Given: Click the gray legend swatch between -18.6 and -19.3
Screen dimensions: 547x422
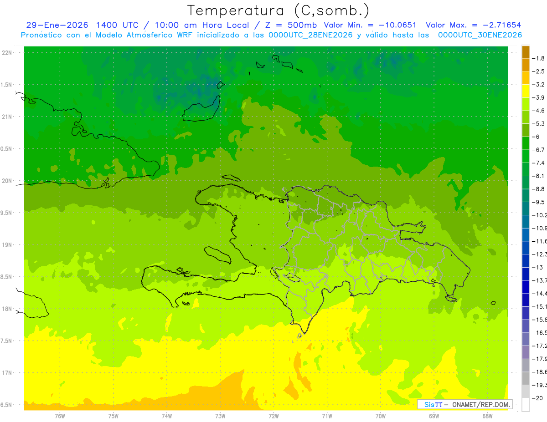Looking at the screenshot, I should (x=526, y=379).
